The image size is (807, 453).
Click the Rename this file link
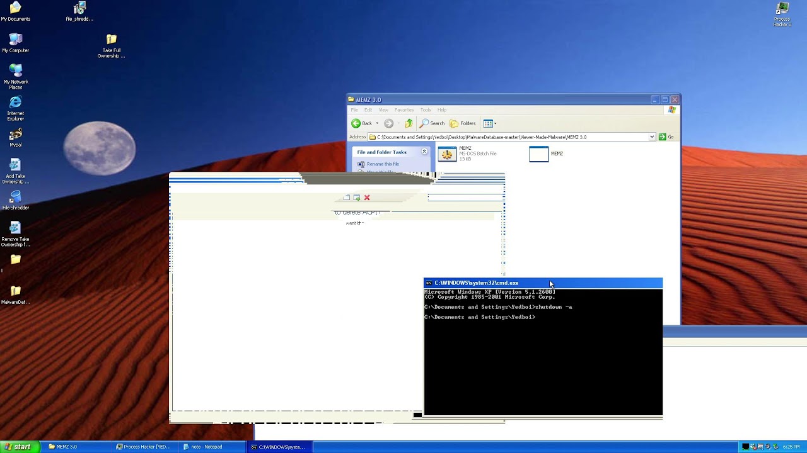pos(383,164)
